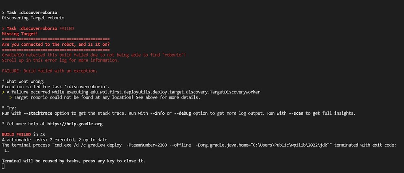Click the '4 actionable tasks' summary line

[x=54, y=140]
